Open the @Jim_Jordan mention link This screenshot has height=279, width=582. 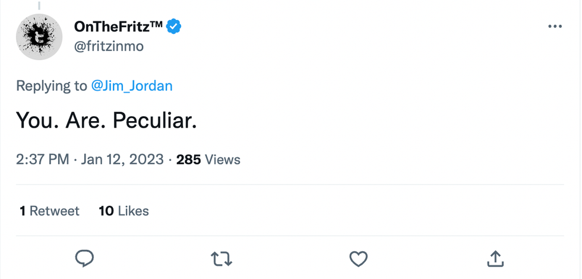[132, 85]
